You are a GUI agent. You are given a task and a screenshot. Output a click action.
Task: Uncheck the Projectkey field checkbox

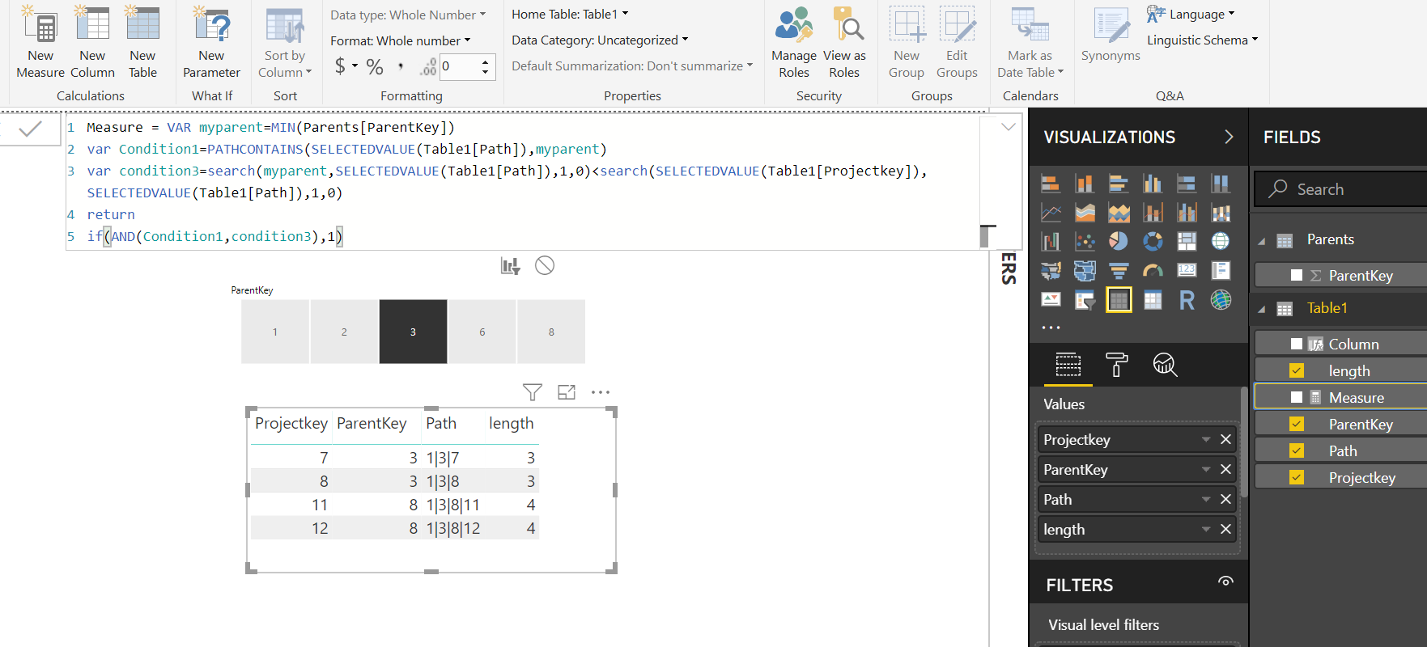click(x=1297, y=477)
